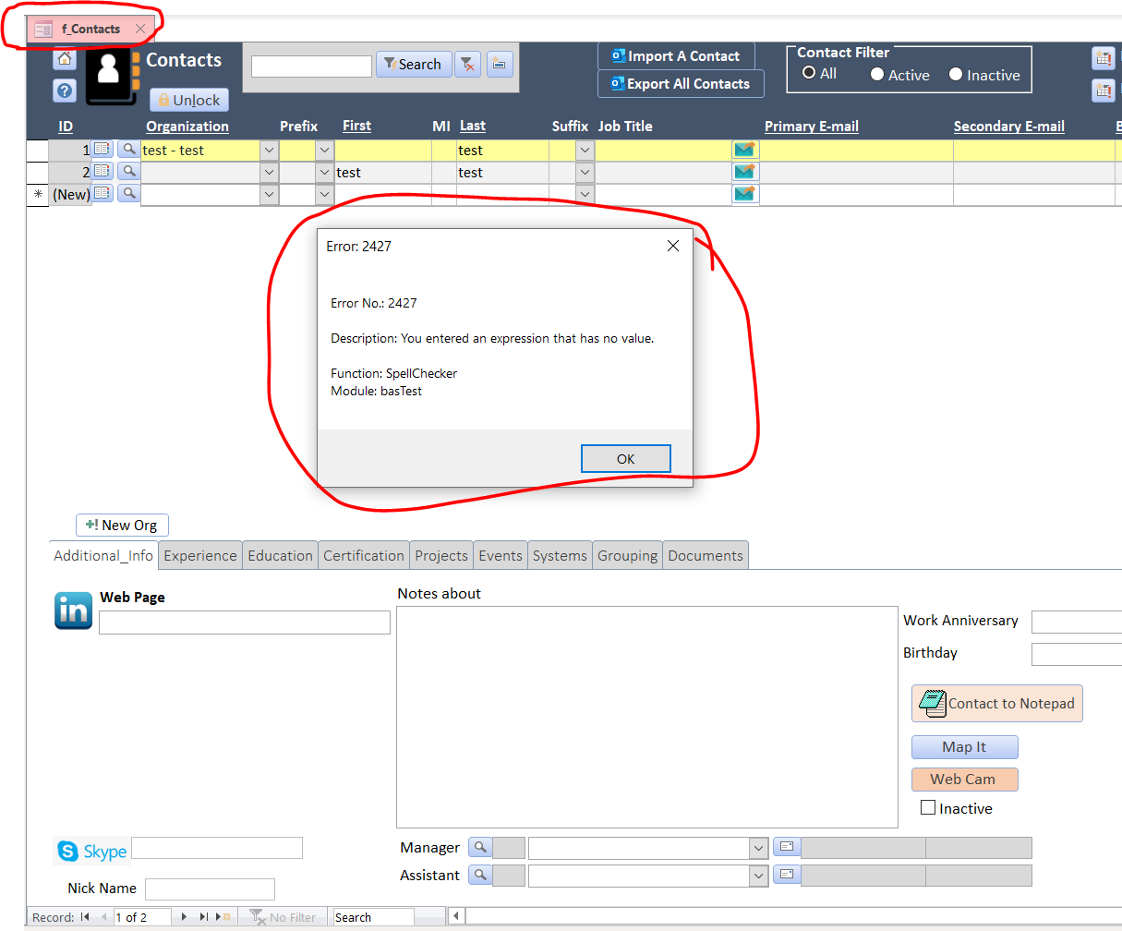The width and height of the screenshot is (1122, 931).
Task: Switch to the Grouping tab
Action: (x=628, y=555)
